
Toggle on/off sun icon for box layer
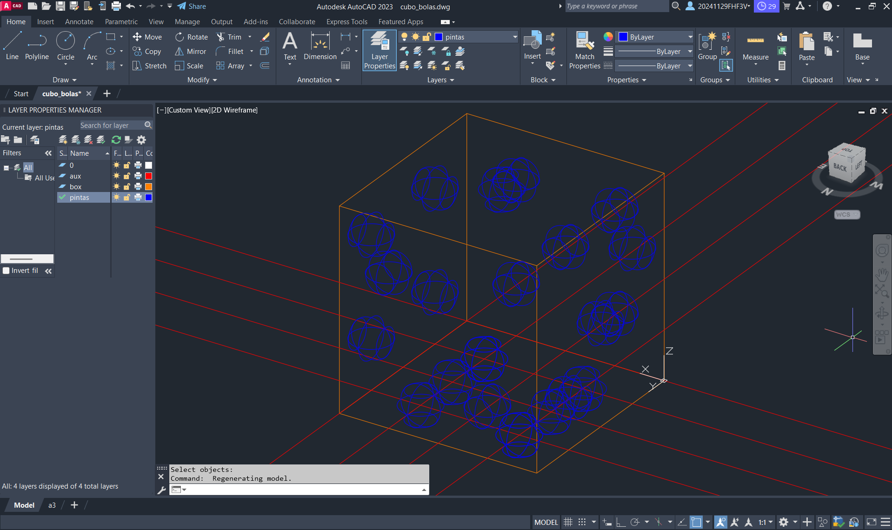(x=116, y=187)
